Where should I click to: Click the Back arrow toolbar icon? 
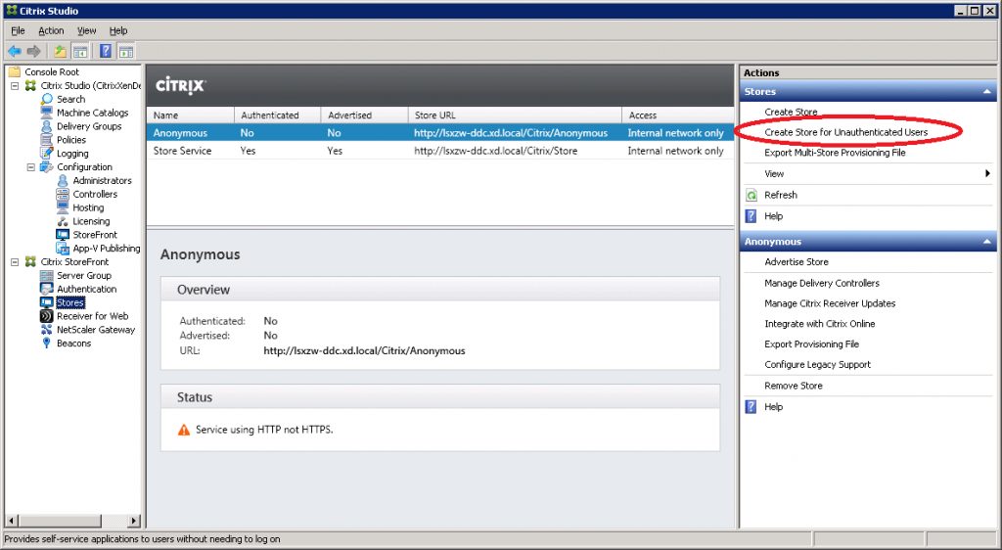(14, 51)
